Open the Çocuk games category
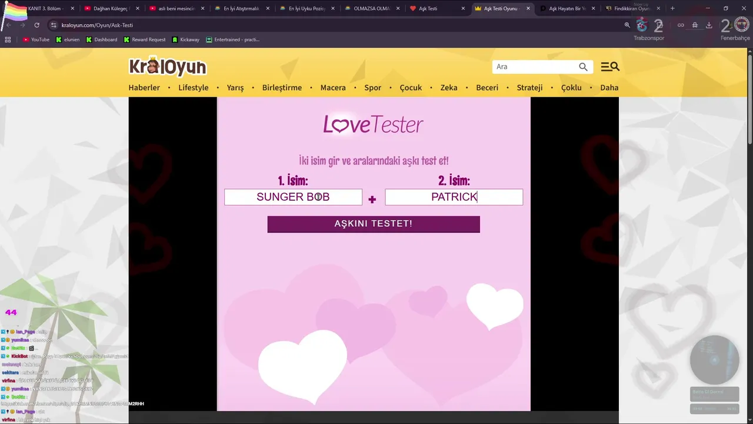753x424 pixels. click(411, 88)
